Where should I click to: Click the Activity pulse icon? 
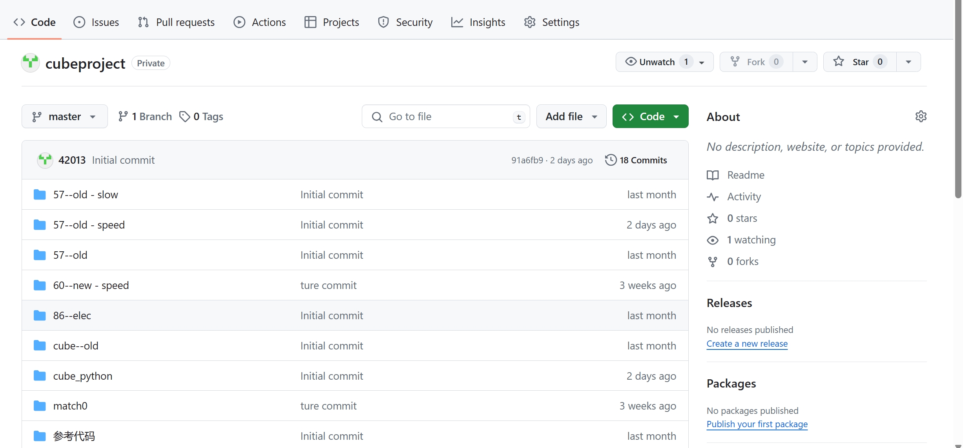(x=713, y=197)
